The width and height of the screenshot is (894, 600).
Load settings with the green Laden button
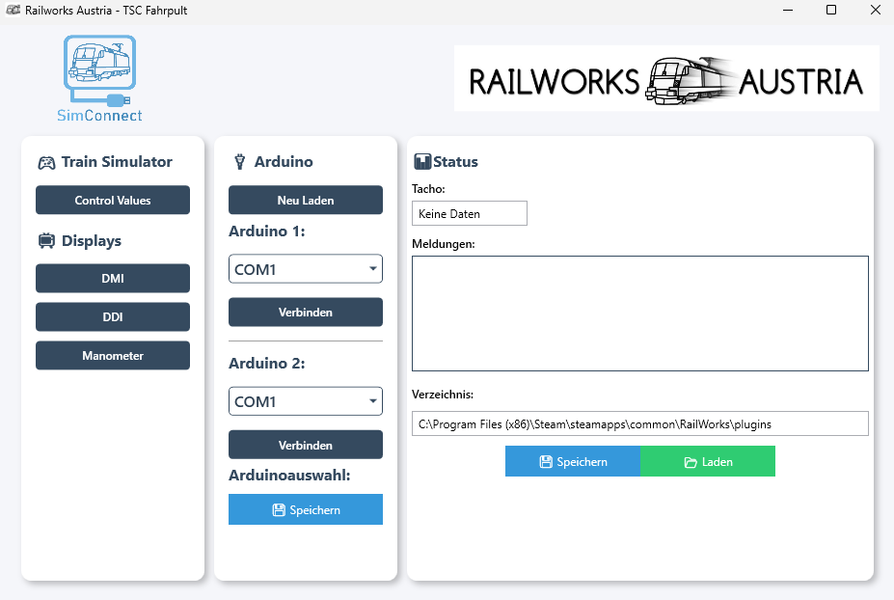pos(708,461)
